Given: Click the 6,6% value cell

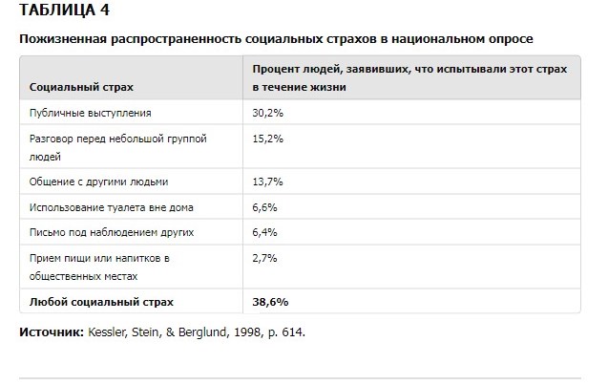Looking at the screenshot, I should coord(264,206).
